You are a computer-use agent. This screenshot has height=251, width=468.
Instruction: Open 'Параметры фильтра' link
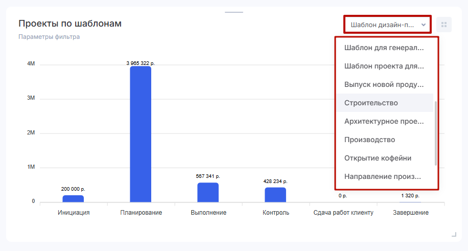coord(49,37)
